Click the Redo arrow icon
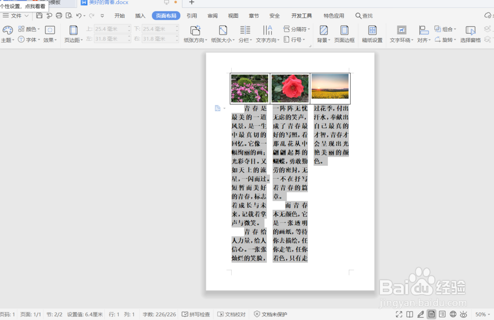This screenshot has width=494, height=320. coord(91,15)
